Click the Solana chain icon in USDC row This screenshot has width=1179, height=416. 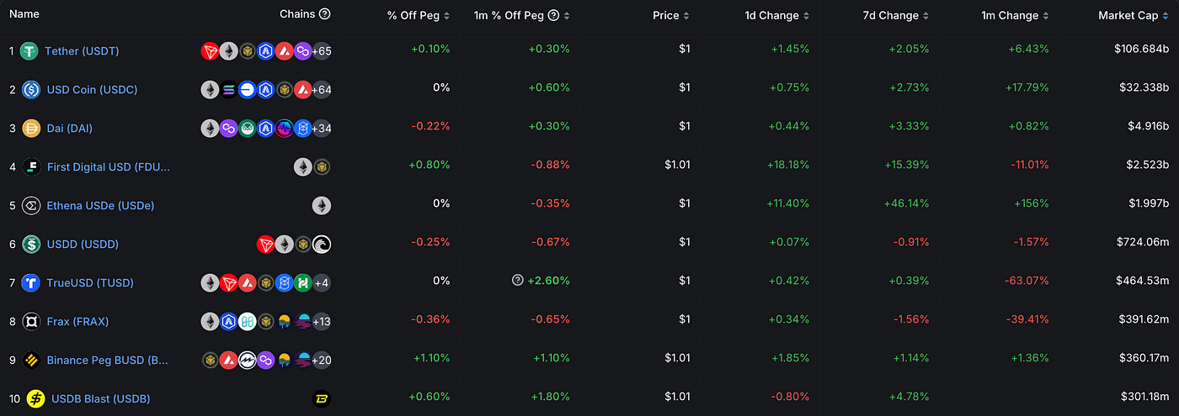(228, 90)
